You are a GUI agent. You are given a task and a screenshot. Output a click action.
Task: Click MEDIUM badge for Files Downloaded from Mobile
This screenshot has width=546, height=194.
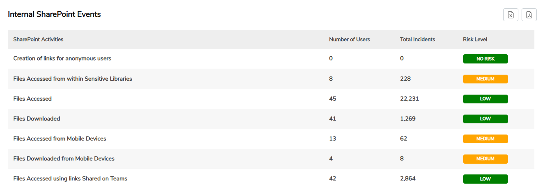point(485,159)
